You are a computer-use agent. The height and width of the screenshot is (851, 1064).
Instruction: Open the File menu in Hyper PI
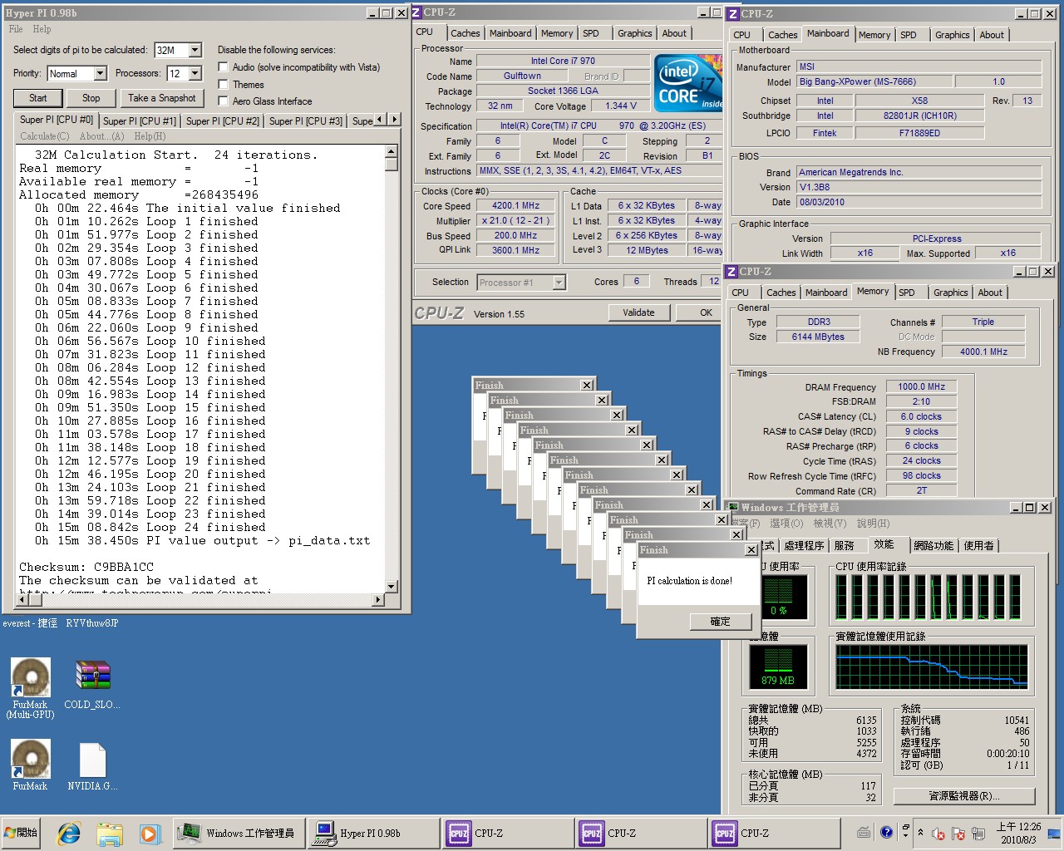(16, 29)
